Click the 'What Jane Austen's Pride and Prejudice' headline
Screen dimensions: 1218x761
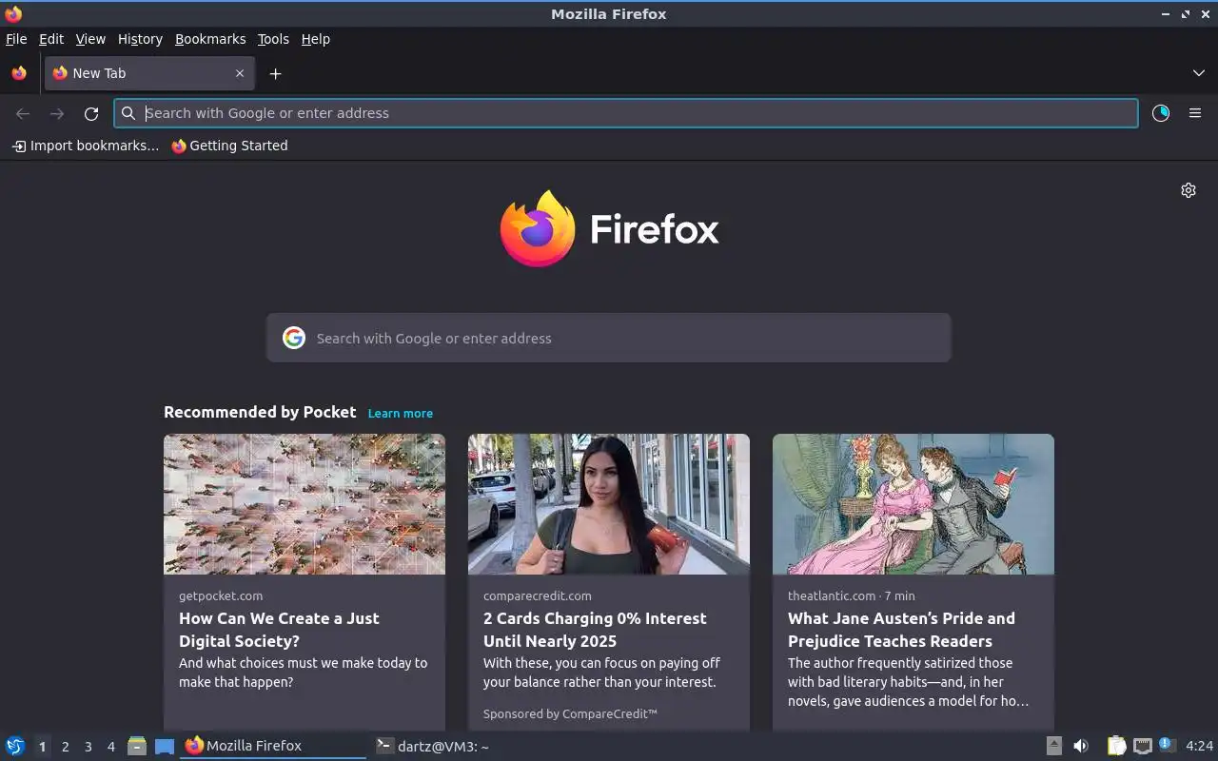tap(901, 630)
